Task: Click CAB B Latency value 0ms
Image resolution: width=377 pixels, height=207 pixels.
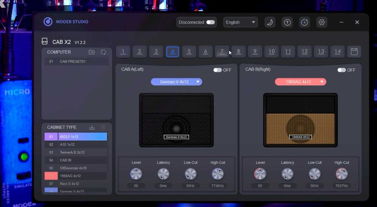Action: click(x=287, y=186)
